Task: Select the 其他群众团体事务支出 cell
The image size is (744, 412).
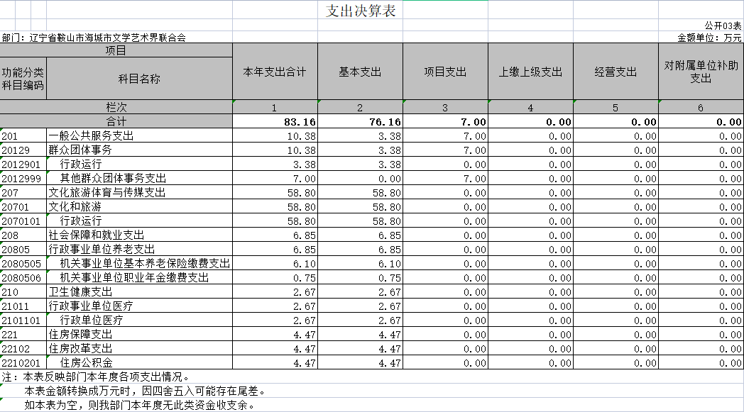Action: [139, 179]
